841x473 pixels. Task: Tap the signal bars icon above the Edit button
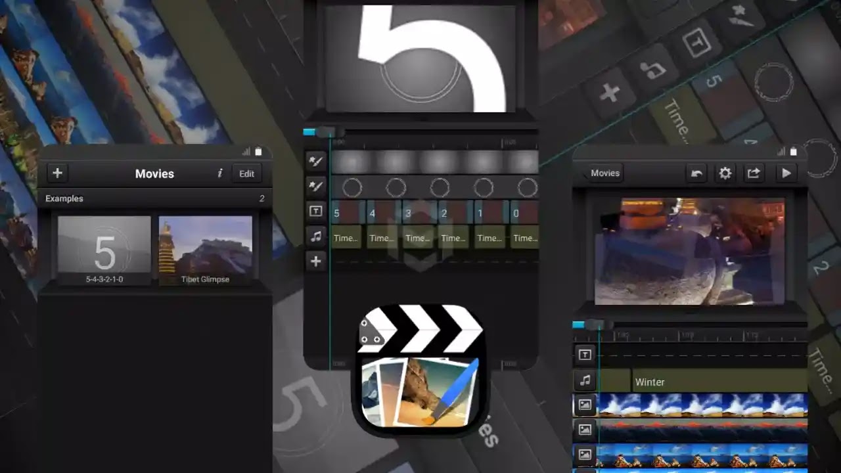tap(246, 151)
